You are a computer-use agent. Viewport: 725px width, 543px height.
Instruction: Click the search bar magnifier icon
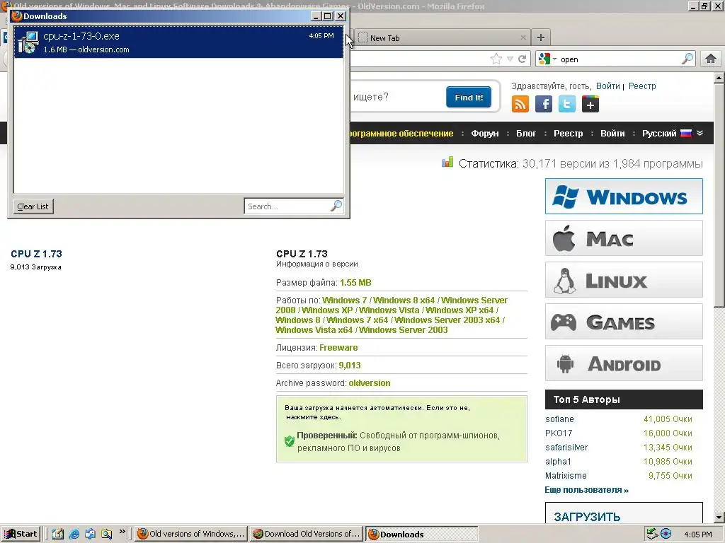687,59
